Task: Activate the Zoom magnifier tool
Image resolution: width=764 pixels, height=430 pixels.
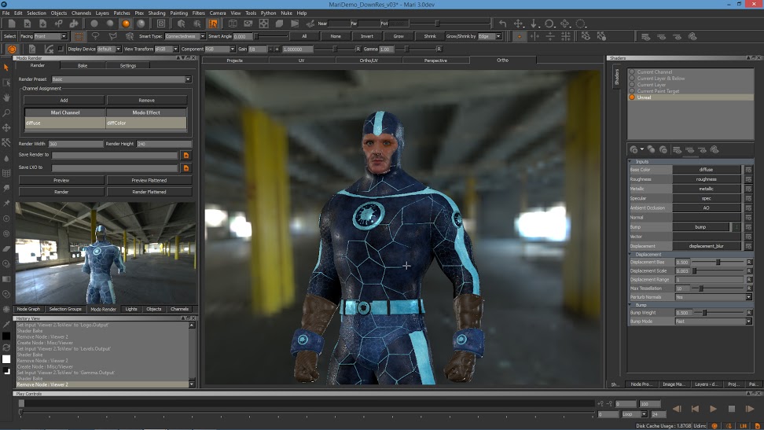Action: (x=6, y=112)
